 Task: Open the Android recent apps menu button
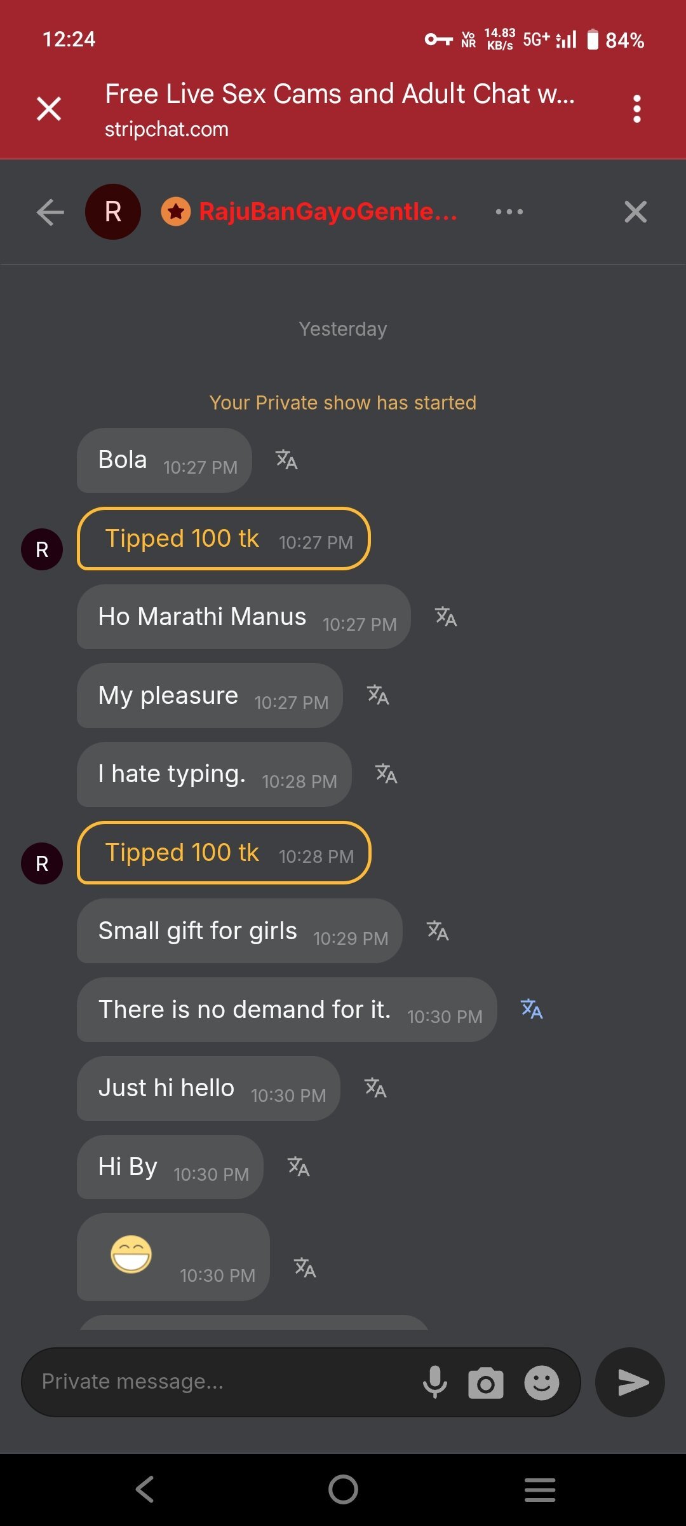coord(540,1489)
